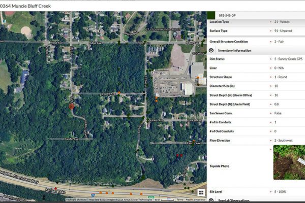
Task: Click the Topside Photo label
Action: click(220, 166)
